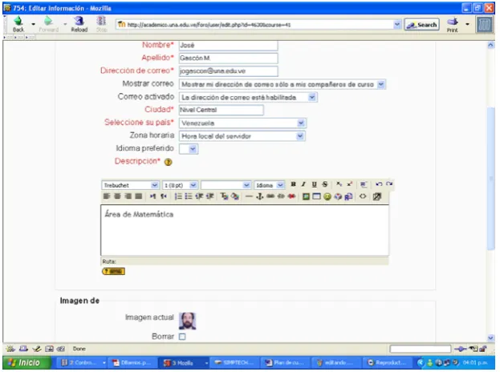The width and height of the screenshot is (500, 372).
Task: Toggle Bold formatting in editor
Action: click(x=293, y=184)
